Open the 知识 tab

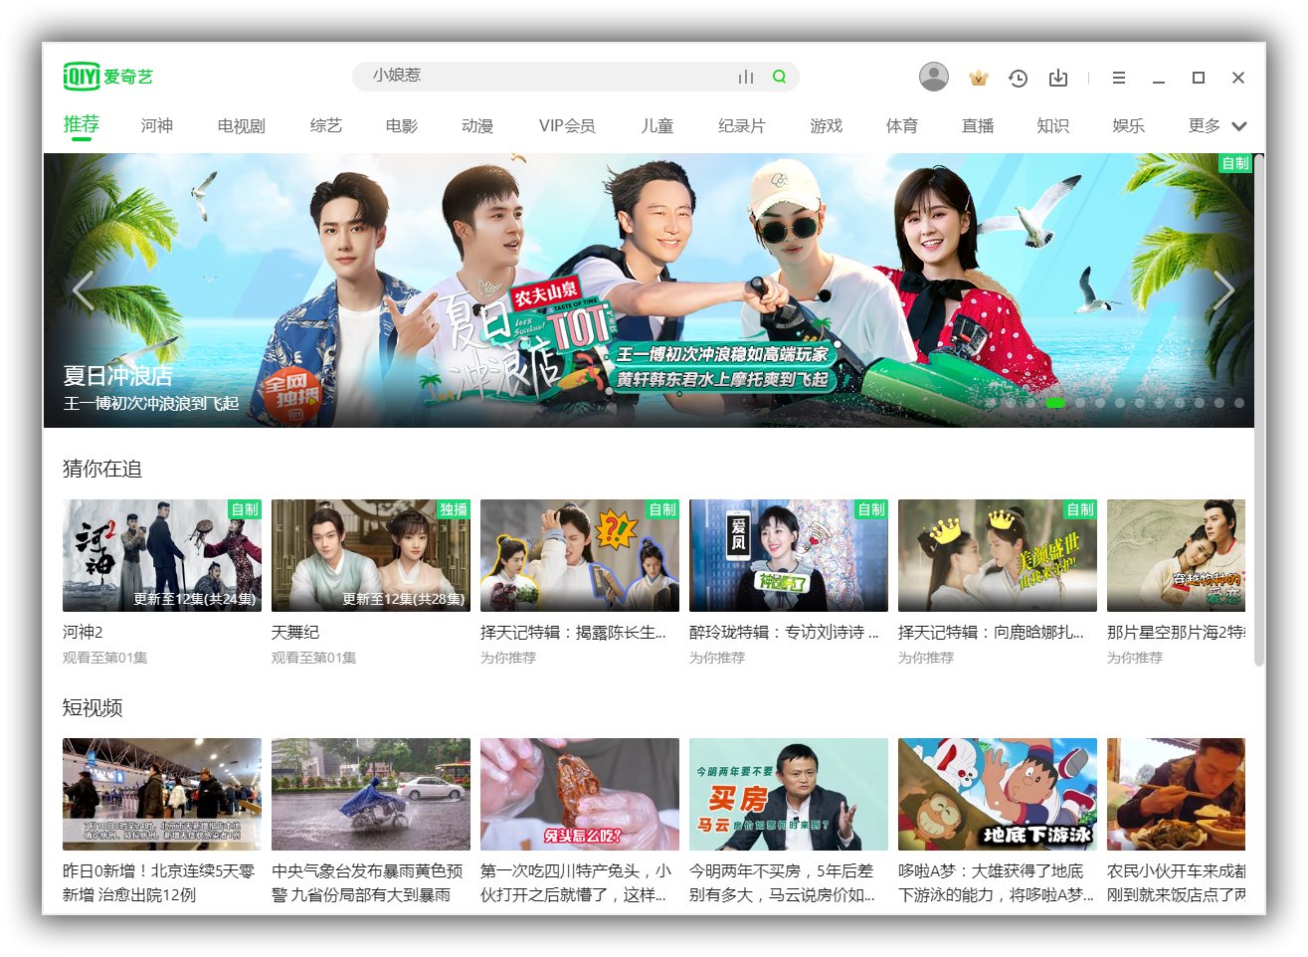[1053, 126]
